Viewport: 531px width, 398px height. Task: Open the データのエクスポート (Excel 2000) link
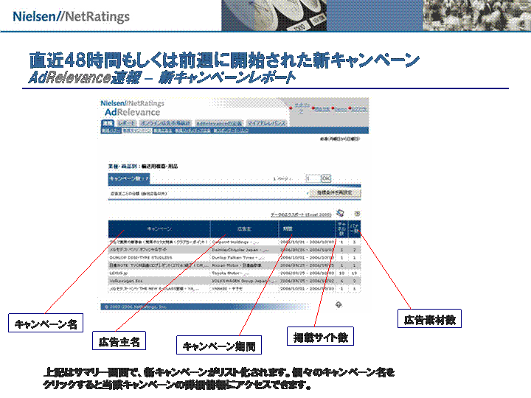pyautogui.click(x=301, y=214)
